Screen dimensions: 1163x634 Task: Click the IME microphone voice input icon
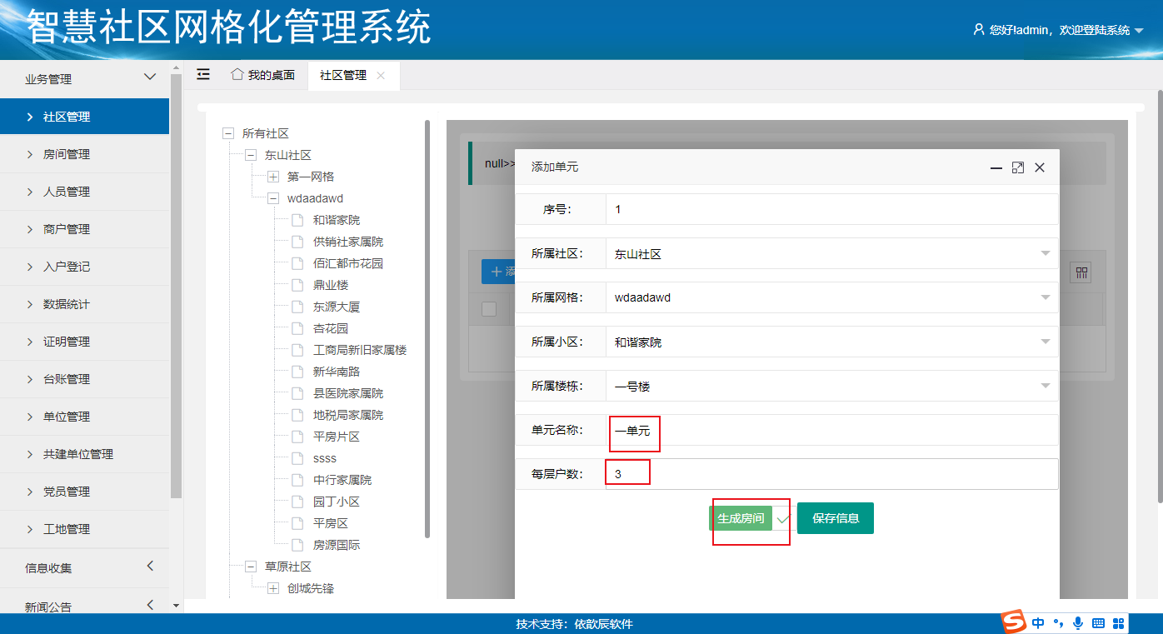(1078, 623)
